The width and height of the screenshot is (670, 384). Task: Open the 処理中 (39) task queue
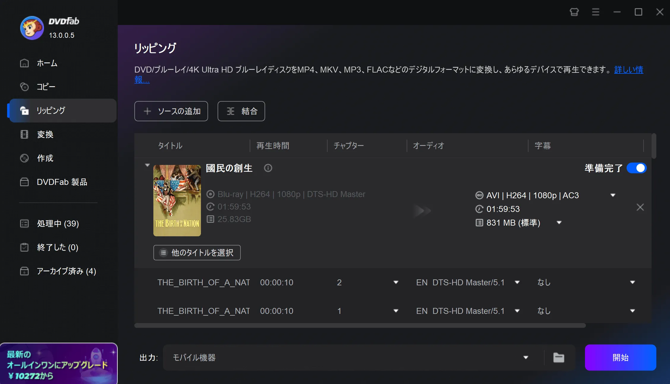point(58,224)
